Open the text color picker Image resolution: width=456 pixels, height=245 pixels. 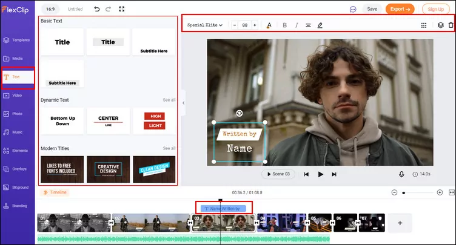(269, 25)
